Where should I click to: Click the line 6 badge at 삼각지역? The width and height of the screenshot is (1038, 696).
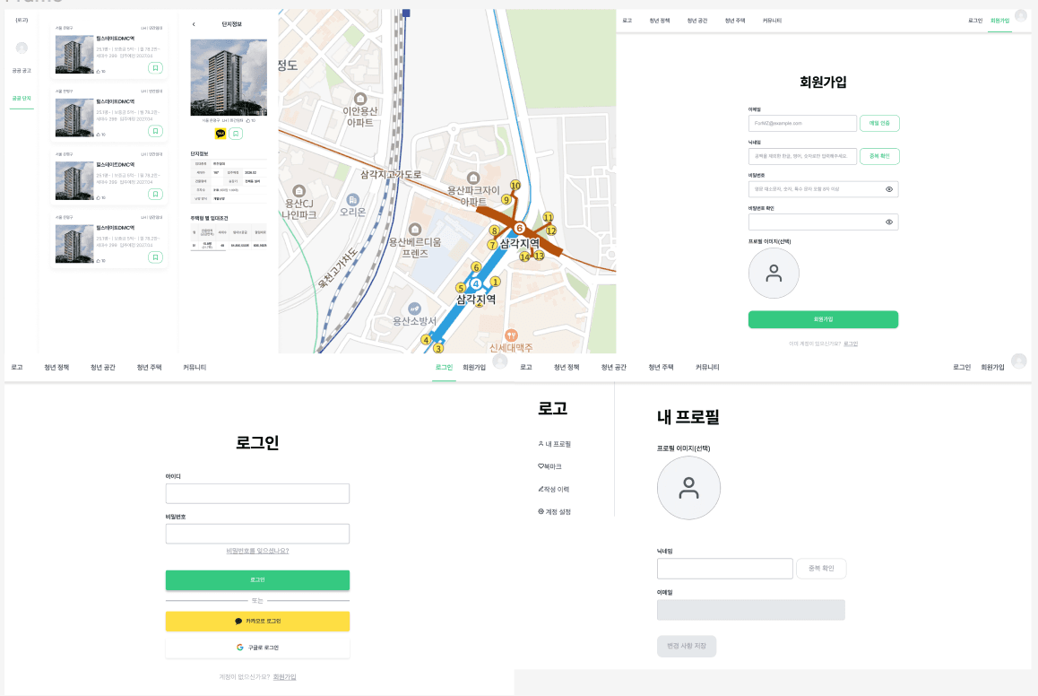pyautogui.click(x=520, y=229)
